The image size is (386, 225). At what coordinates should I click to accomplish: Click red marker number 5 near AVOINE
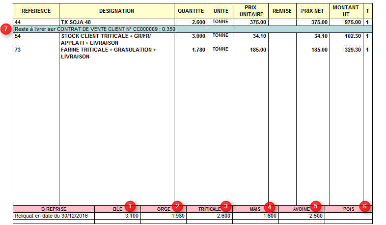[316, 206]
